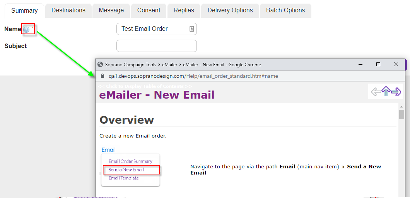Open the Message tab
410x198 pixels.
click(x=111, y=10)
